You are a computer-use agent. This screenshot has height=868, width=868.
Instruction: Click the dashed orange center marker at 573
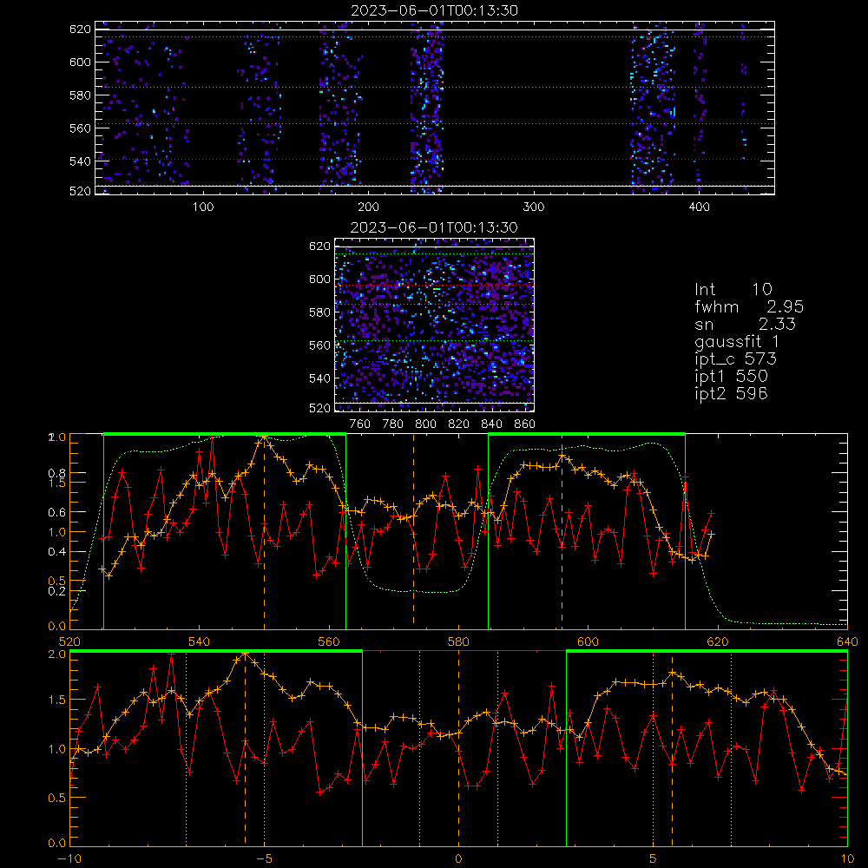[413, 531]
